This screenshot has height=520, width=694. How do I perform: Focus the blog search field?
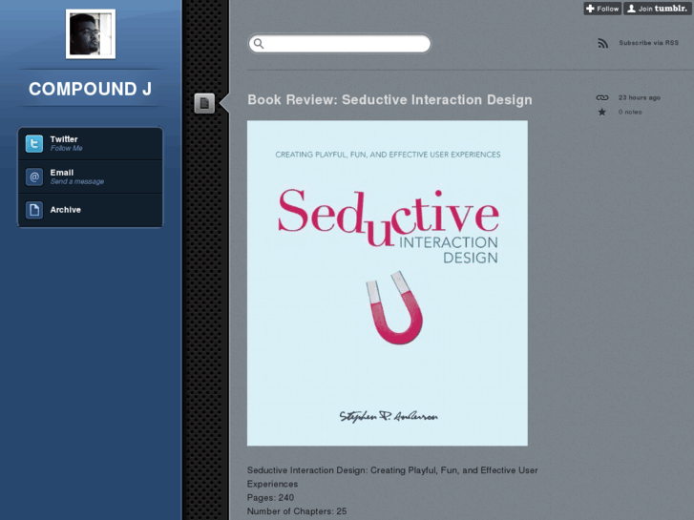(x=340, y=43)
